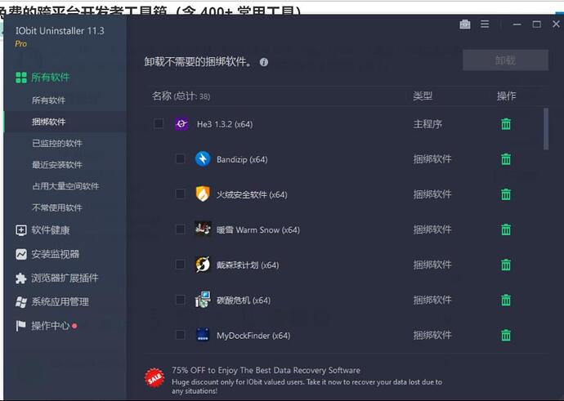
Task: Click the 操作中心 flag icon
Action: (x=20, y=326)
